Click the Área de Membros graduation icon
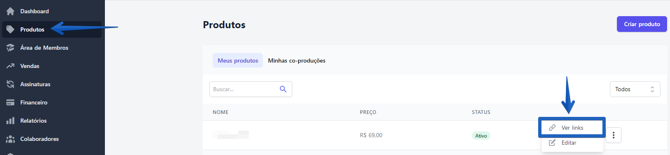Image resolution: width=670 pixels, height=155 pixels. tap(10, 48)
